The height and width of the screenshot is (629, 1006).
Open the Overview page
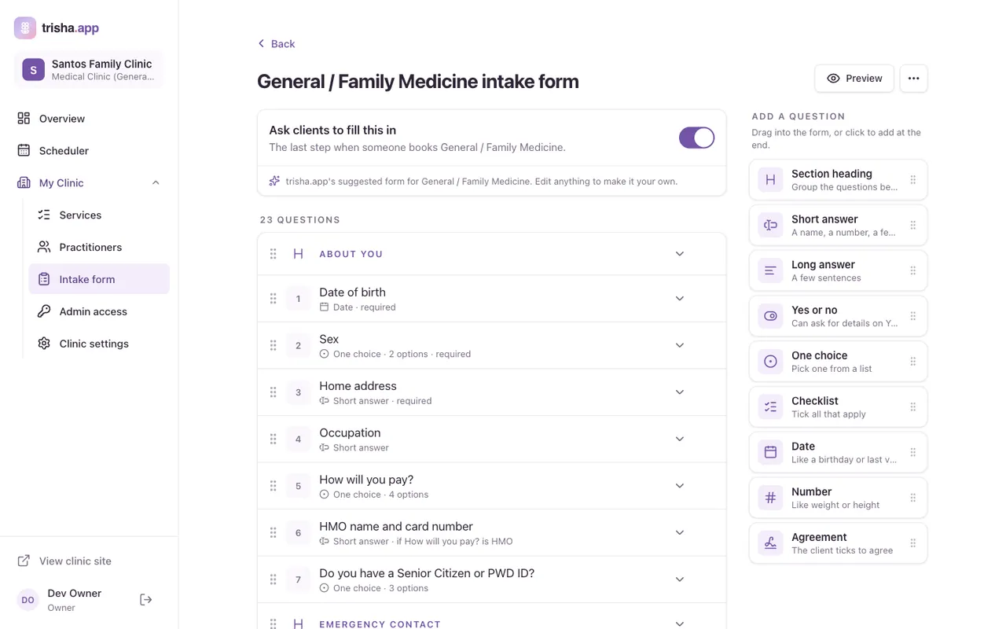point(89,119)
